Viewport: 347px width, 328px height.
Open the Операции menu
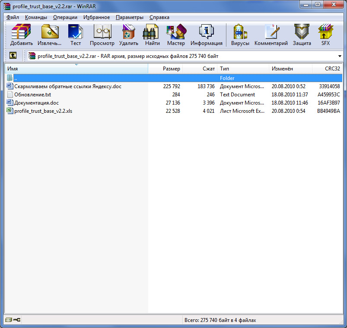65,17
